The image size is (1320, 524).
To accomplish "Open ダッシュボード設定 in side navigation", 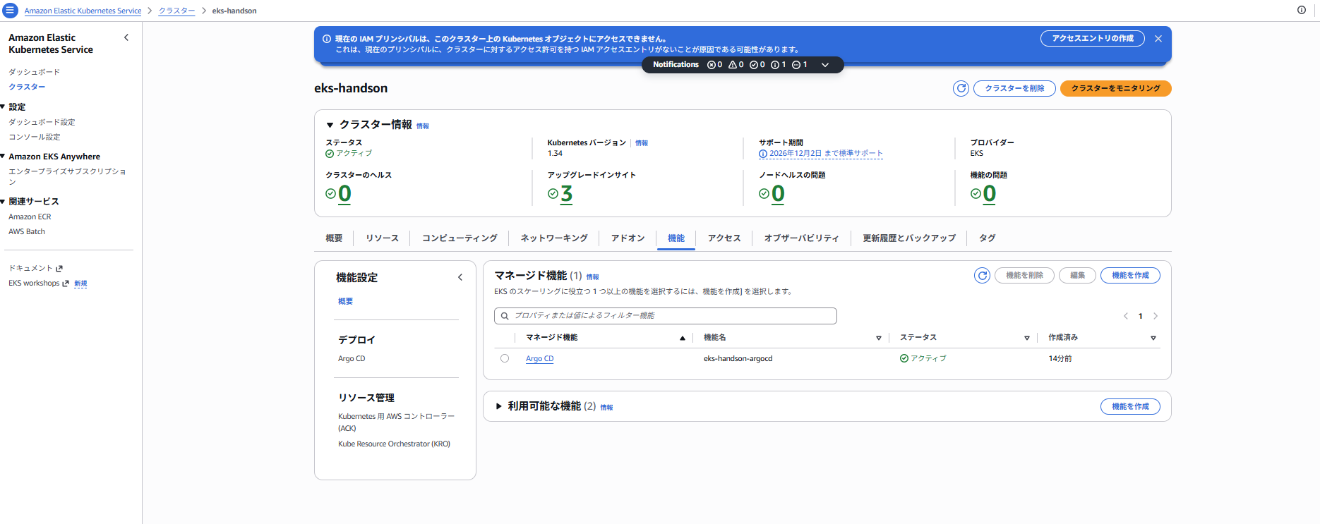I will pyautogui.click(x=42, y=122).
